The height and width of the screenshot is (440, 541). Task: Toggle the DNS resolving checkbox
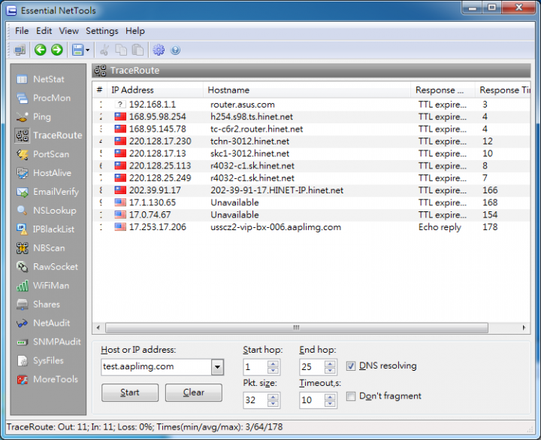coord(351,366)
